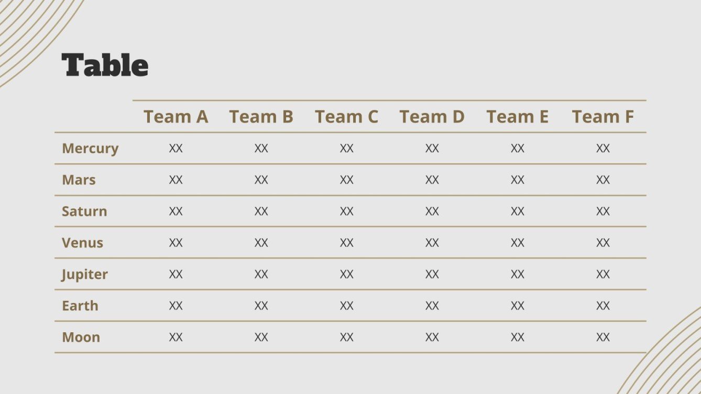Select the Earth cell for Team E
The image size is (701, 394).
click(x=517, y=306)
